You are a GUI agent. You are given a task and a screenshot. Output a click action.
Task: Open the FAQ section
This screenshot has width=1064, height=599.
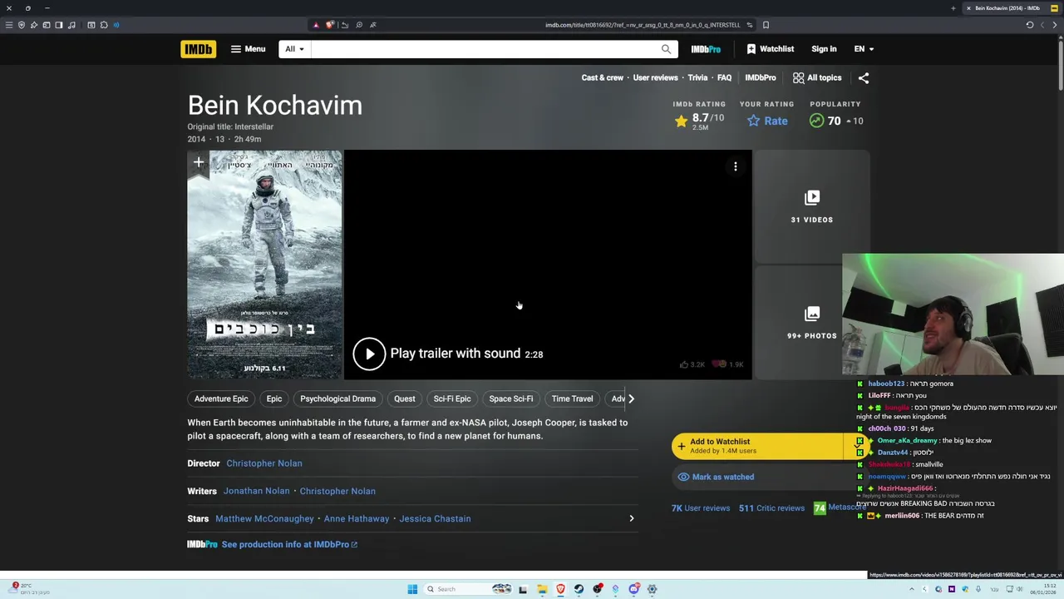pyautogui.click(x=724, y=77)
